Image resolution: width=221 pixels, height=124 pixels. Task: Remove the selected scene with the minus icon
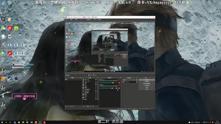point(68,106)
